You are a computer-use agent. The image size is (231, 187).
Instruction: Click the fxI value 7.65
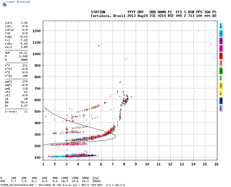[x=24, y=40]
